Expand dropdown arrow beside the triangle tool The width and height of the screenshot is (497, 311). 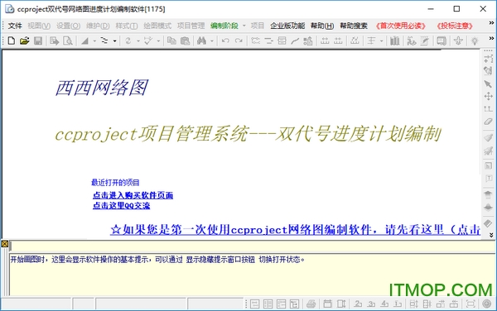pos(94,41)
